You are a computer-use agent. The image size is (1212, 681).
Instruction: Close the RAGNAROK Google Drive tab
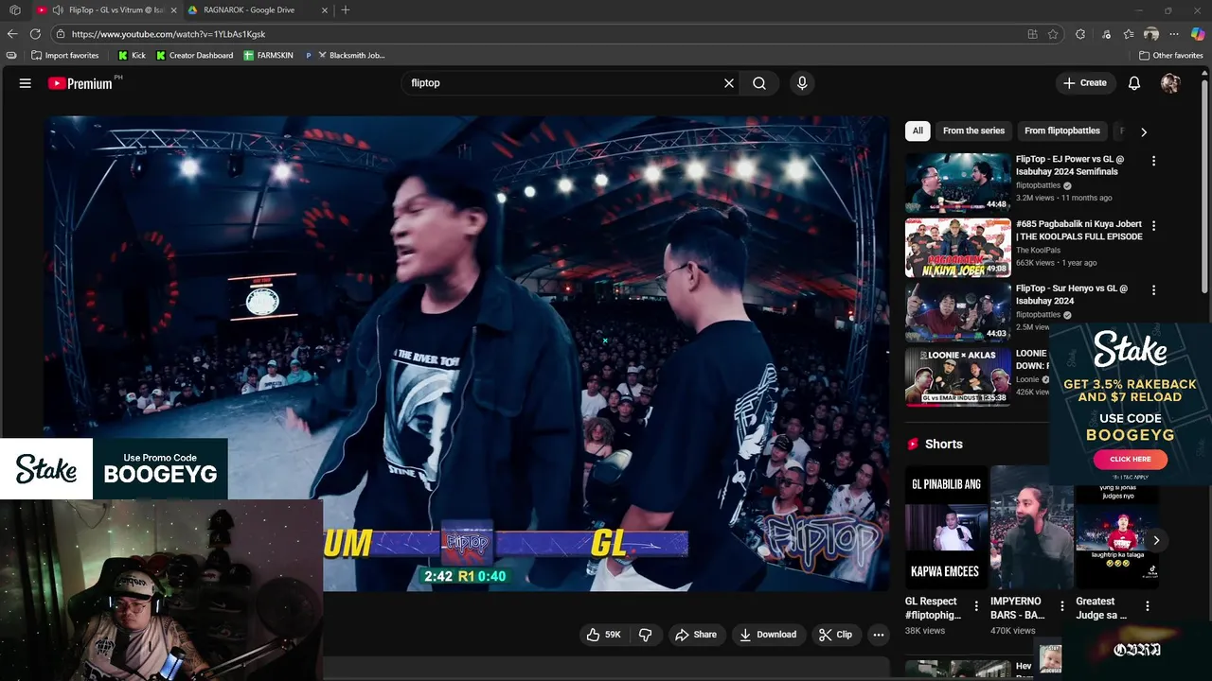tap(325, 10)
